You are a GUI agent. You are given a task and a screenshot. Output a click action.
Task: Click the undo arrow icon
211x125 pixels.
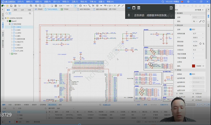19,6
